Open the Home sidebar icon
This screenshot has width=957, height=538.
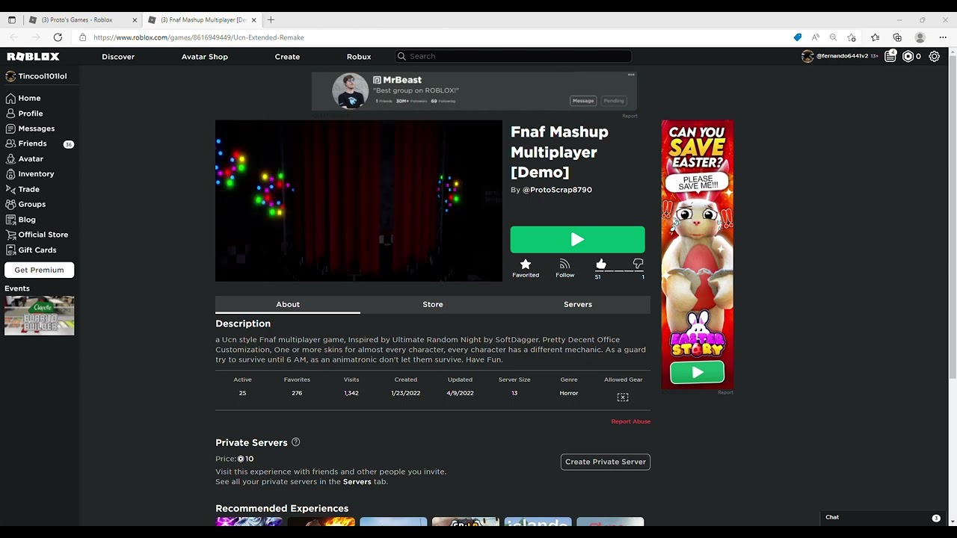pyautogui.click(x=10, y=98)
